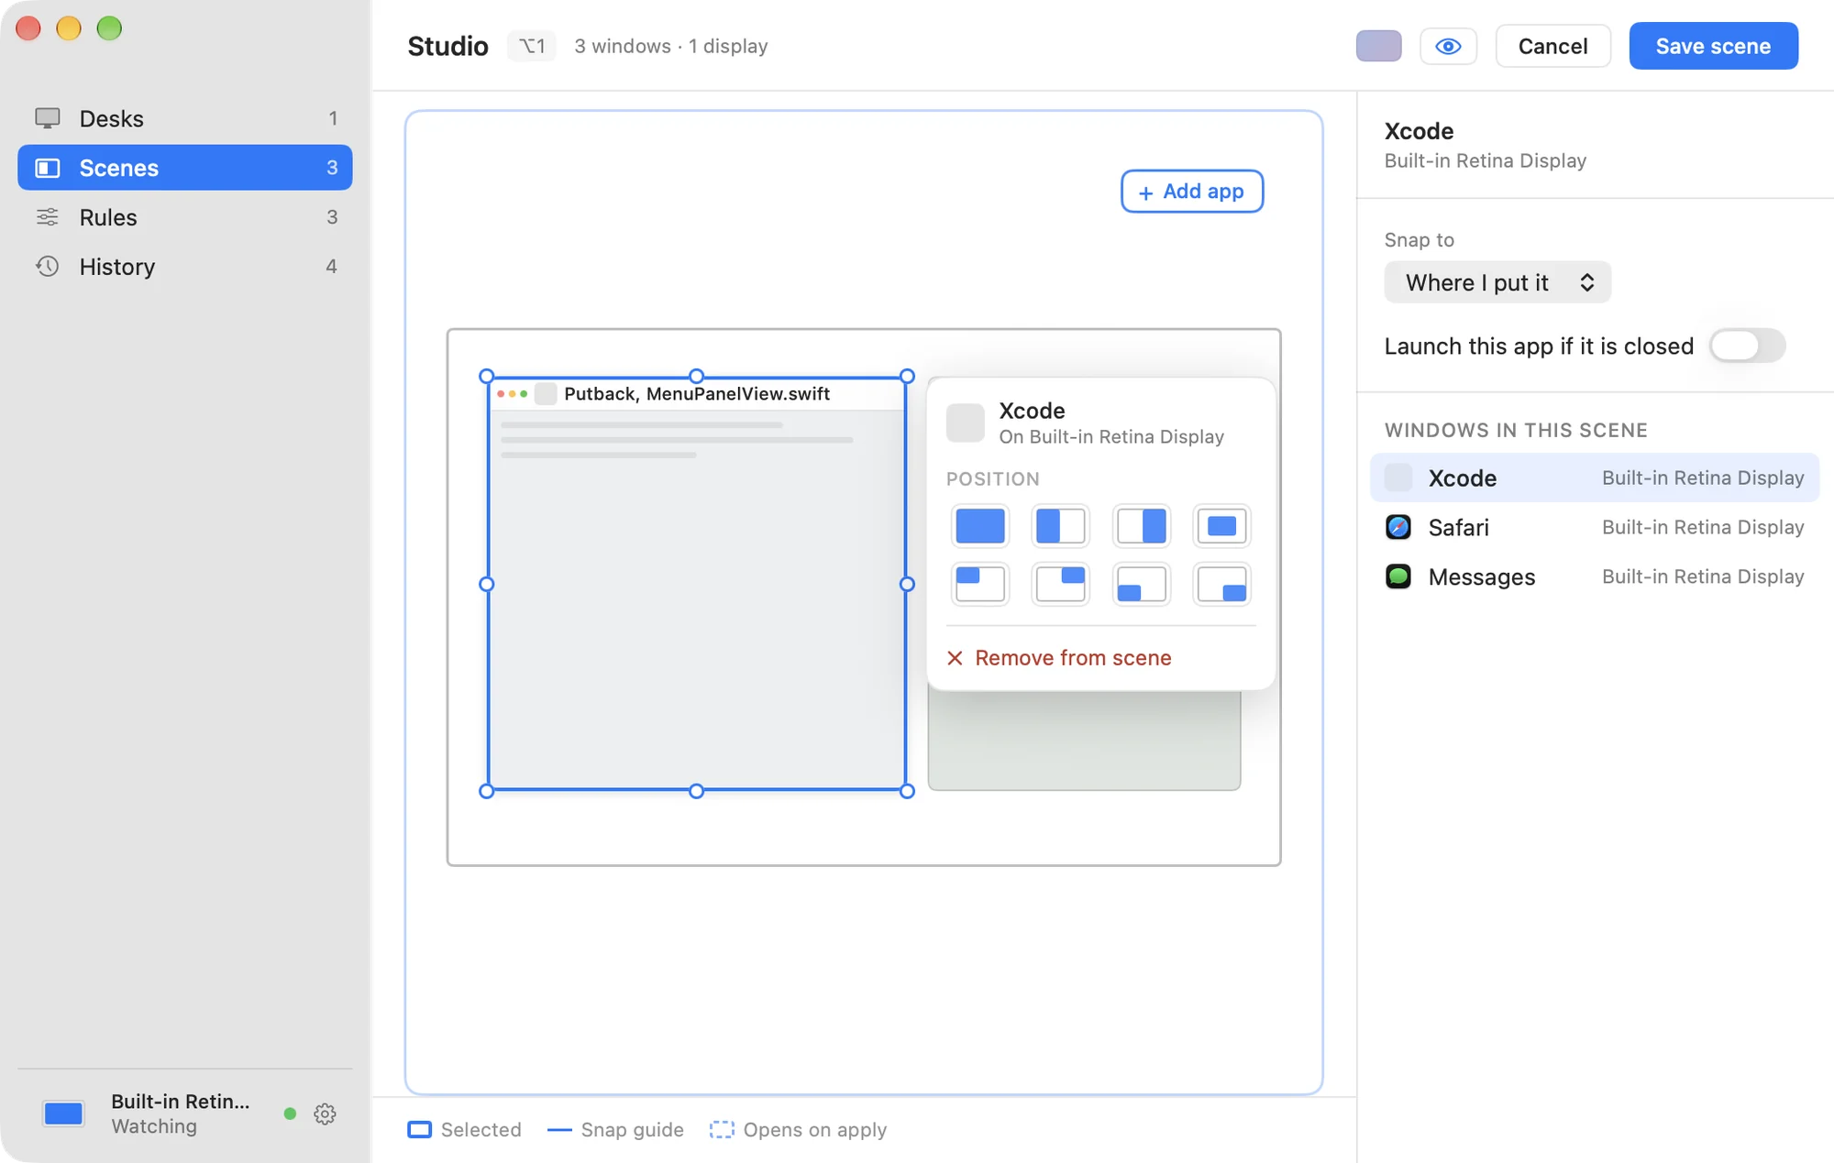Click the ⌥1 shortcut badge
Image resolution: width=1834 pixels, height=1163 pixels.
tap(532, 46)
